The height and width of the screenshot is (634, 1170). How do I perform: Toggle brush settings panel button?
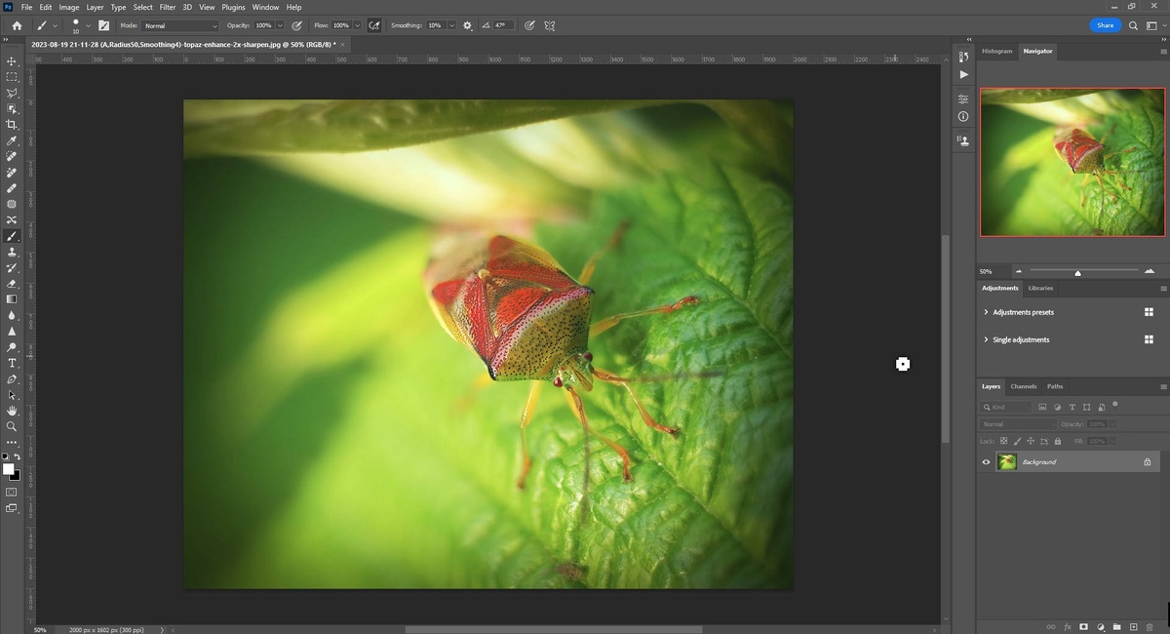(x=103, y=25)
